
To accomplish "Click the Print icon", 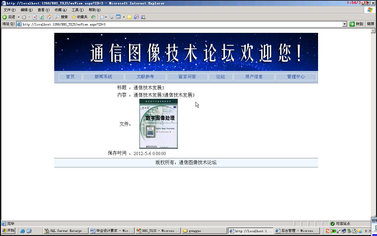I will pos(111,17).
